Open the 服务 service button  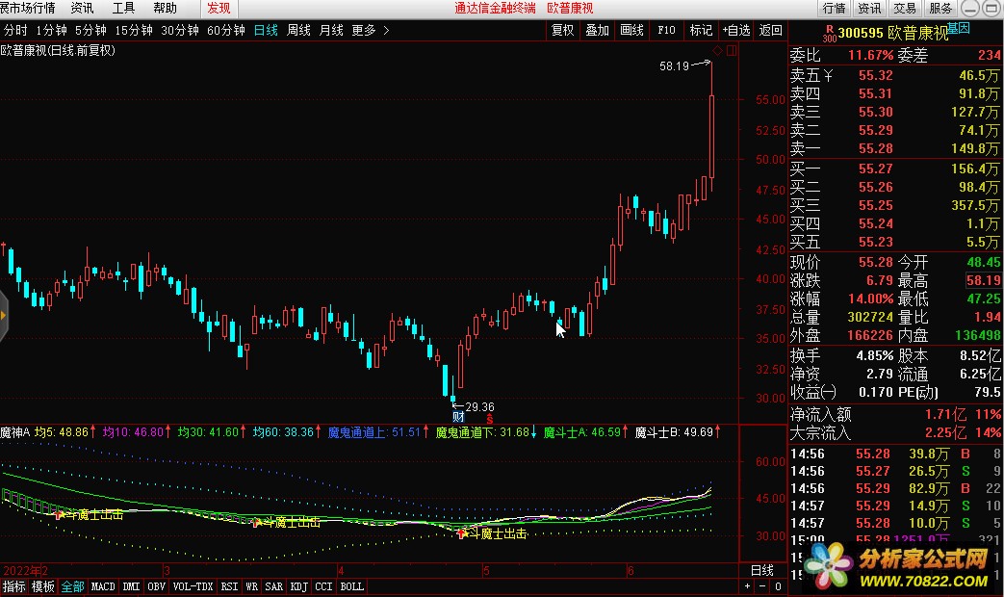[x=940, y=9]
